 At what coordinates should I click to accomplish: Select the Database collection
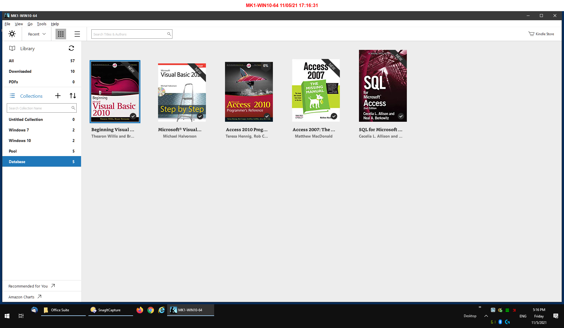[42, 162]
